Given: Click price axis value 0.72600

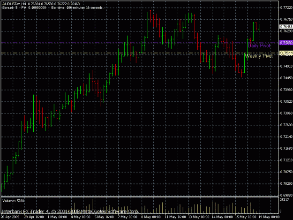Looking at the screenshot, I should click(x=286, y=125).
